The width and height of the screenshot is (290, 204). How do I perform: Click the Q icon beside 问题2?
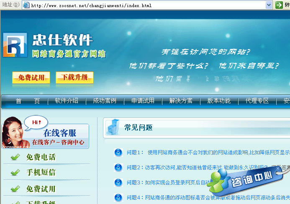(x=118, y=168)
